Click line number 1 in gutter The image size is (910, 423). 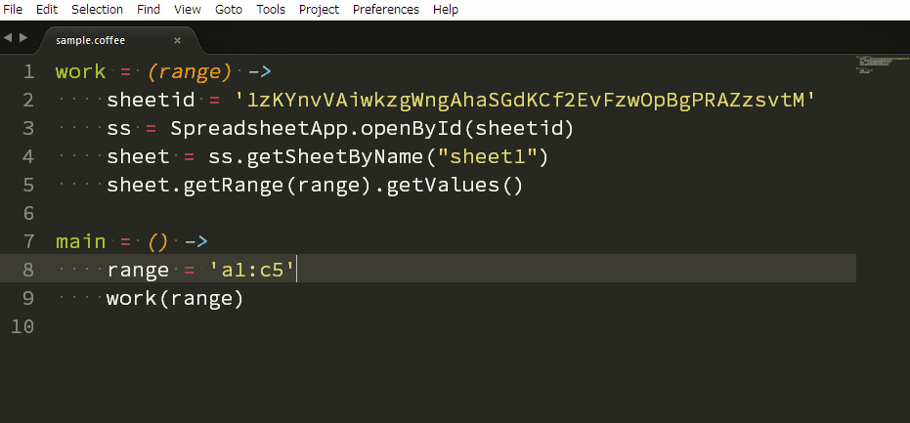pyautogui.click(x=28, y=72)
